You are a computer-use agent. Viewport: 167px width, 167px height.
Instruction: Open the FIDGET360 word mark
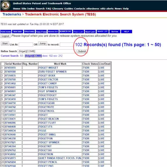(x=45, y=150)
